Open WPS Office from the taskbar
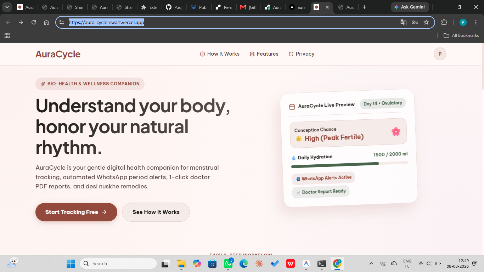484x272 pixels. [291, 263]
